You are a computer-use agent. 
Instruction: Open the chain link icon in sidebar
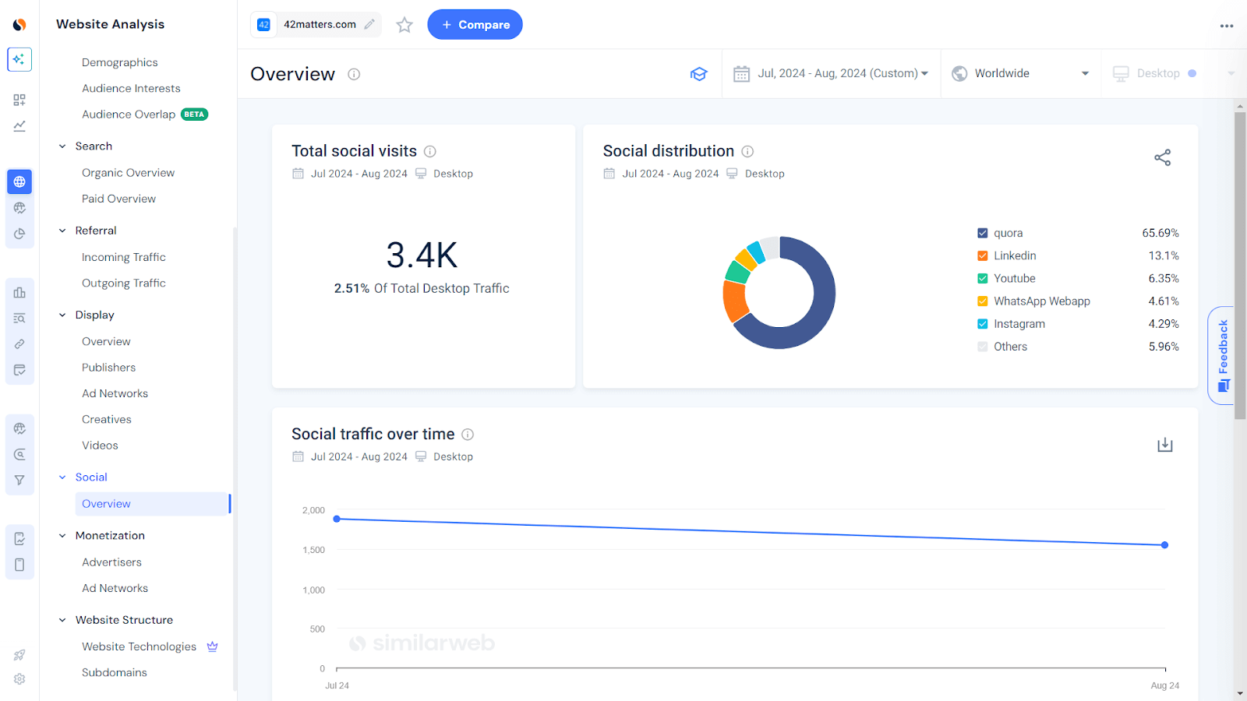coord(19,343)
